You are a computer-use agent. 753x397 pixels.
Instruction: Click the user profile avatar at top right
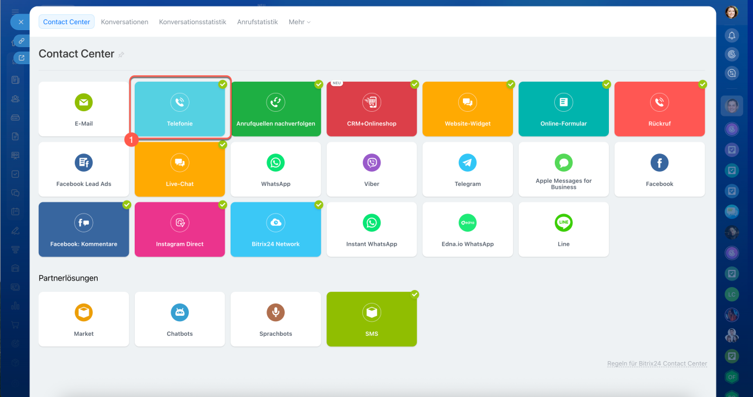731,12
